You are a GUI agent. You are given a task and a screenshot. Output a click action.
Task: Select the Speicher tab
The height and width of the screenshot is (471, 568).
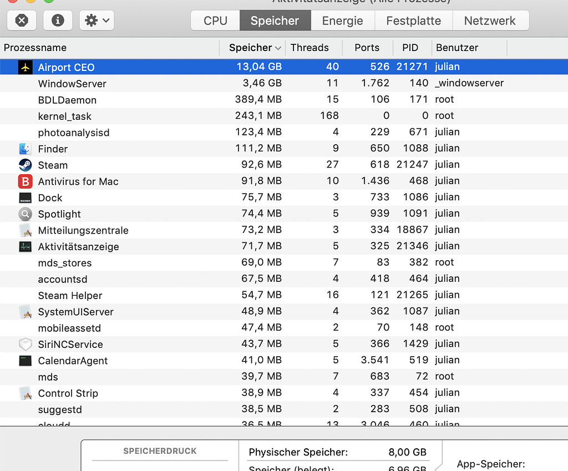[x=275, y=21]
